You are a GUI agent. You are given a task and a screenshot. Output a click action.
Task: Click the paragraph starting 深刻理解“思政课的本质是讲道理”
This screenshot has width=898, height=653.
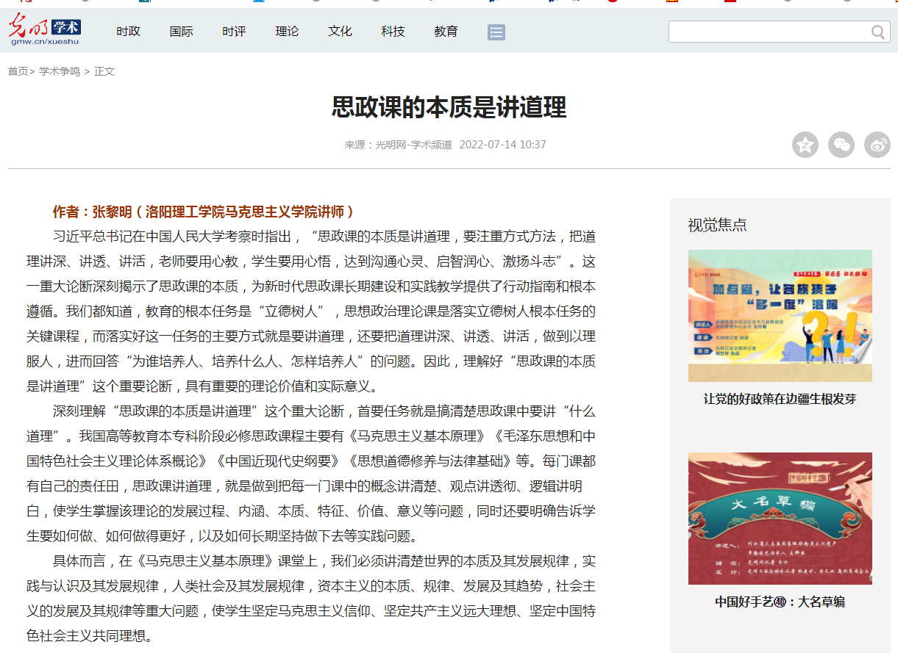312,473
